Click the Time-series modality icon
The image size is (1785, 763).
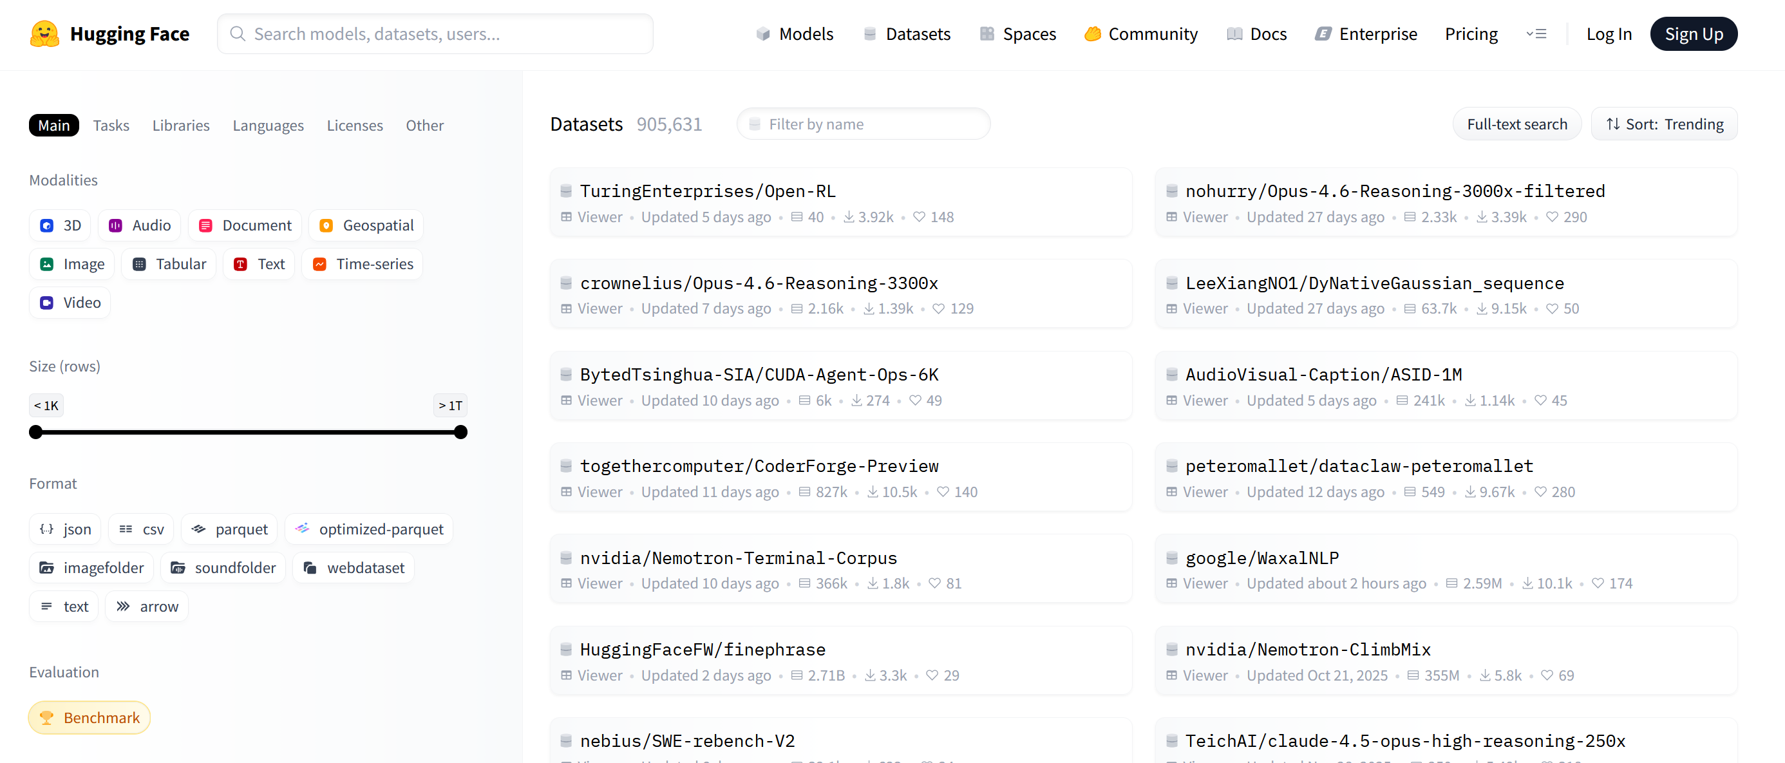[319, 264]
